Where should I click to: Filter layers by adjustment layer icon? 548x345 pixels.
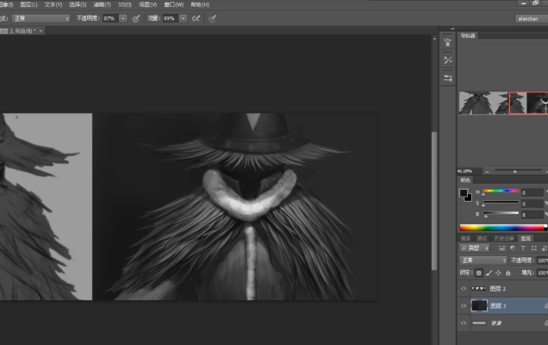(512, 248)
